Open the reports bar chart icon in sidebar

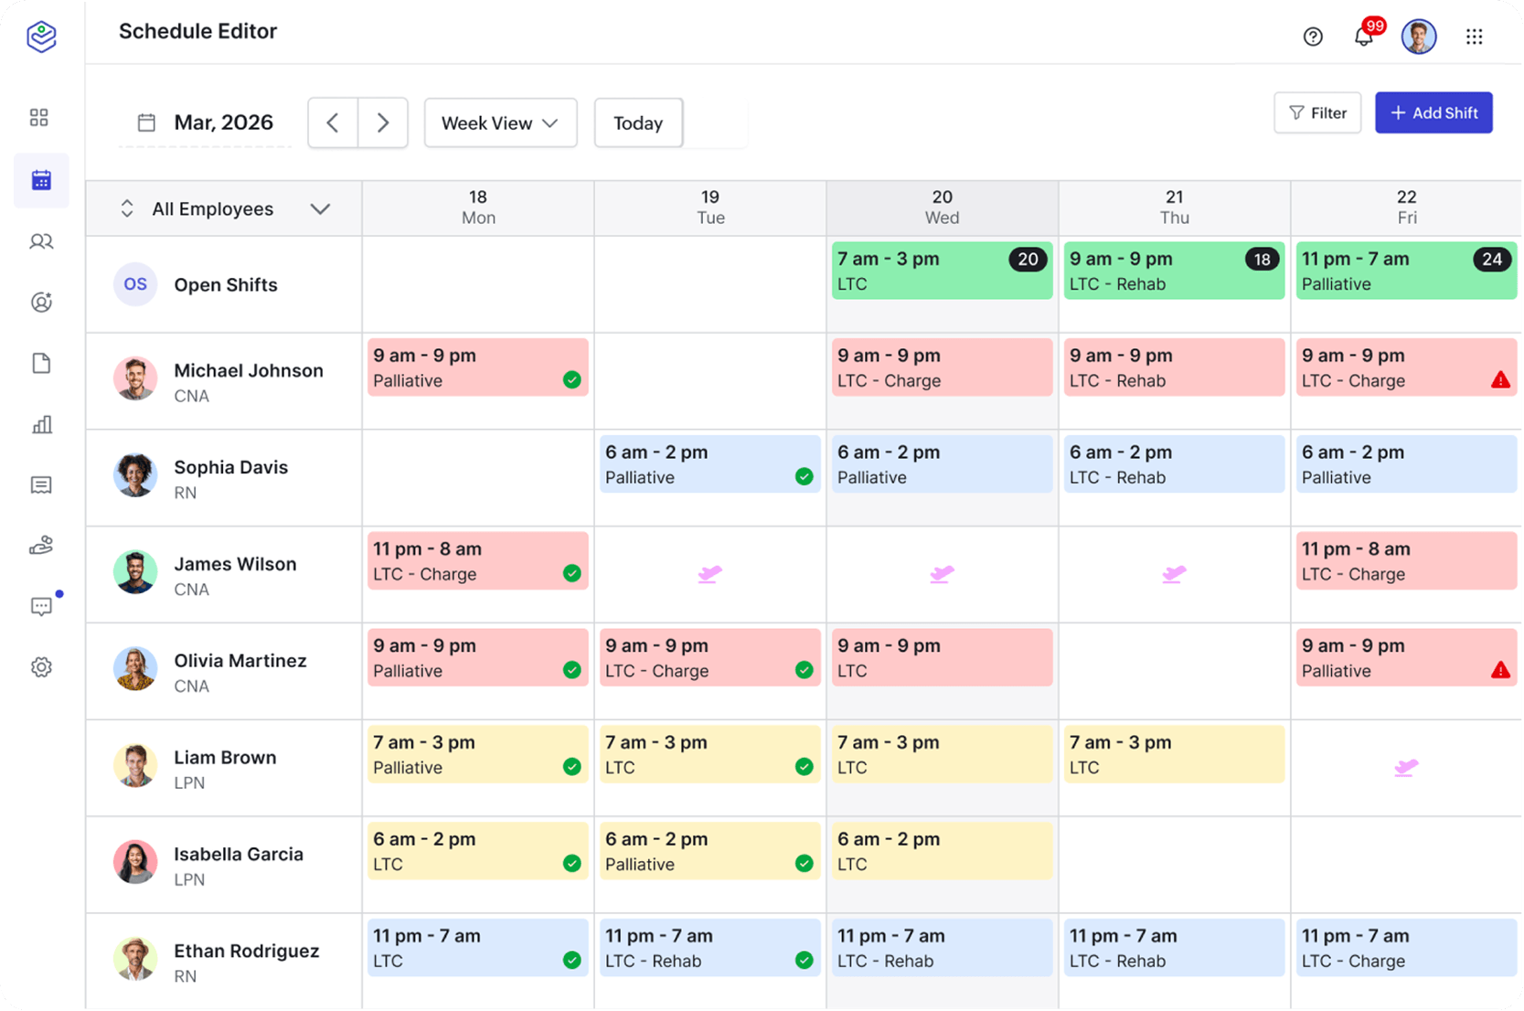42,424
